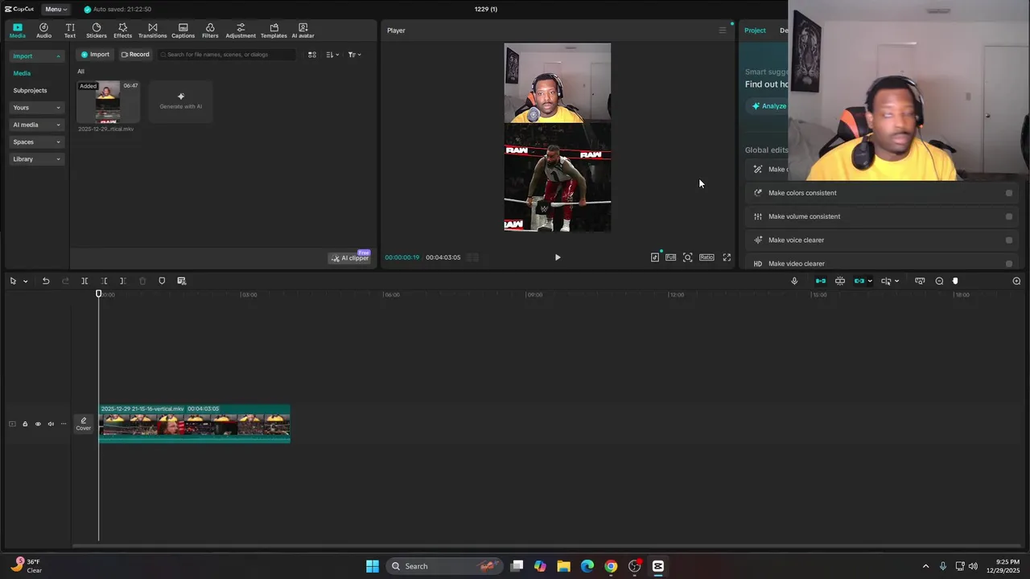The width and height of the screenshot is (1030, 579).
Task: Open the Templates panel
Action: (x=274, y=31)
